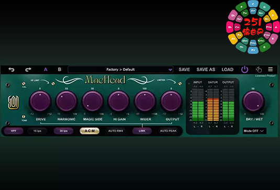This screenshot has height=190, width=280.
Task: Open the hamburger menu icon
Action: (x=271, y=69)
